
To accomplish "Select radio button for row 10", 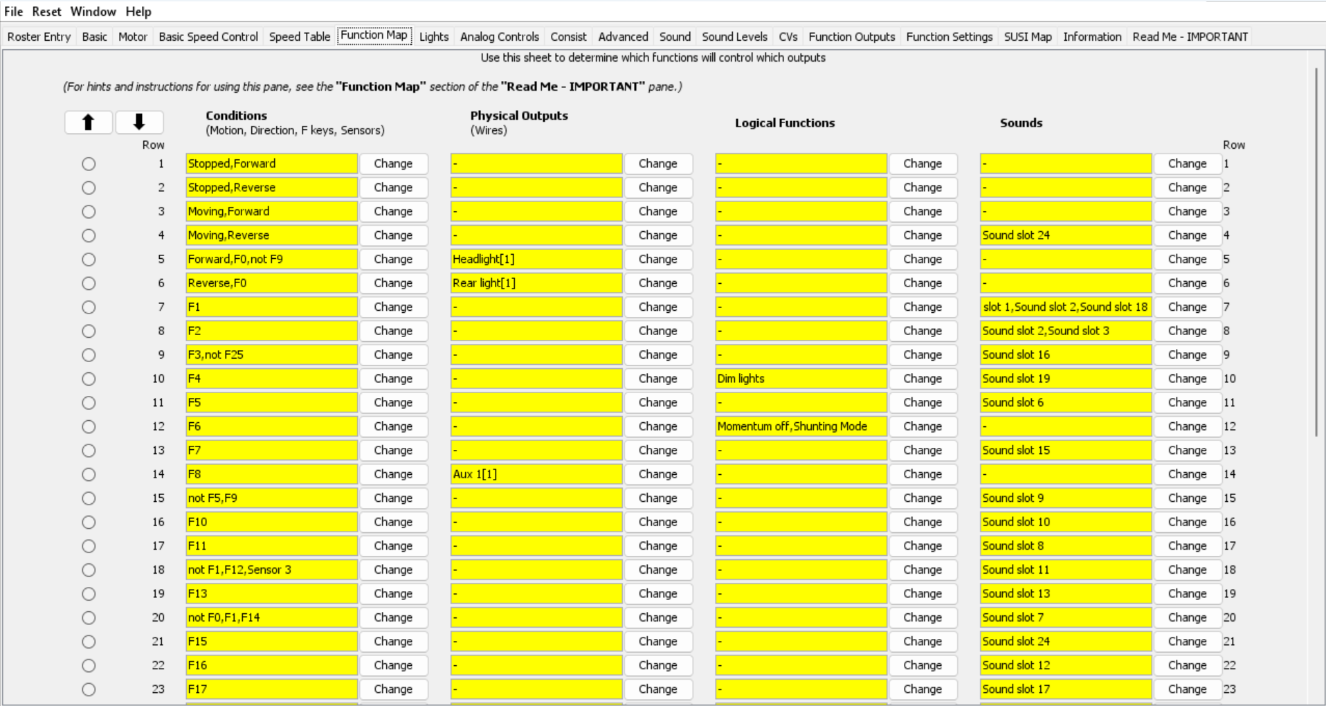I will click(x=89, y=379).
